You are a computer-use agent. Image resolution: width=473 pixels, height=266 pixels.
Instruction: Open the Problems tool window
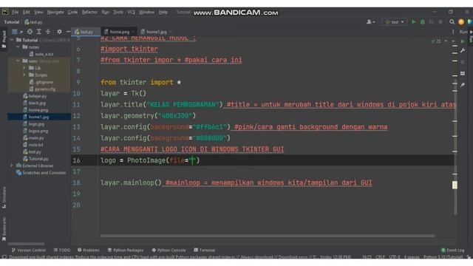coord(89,250)
